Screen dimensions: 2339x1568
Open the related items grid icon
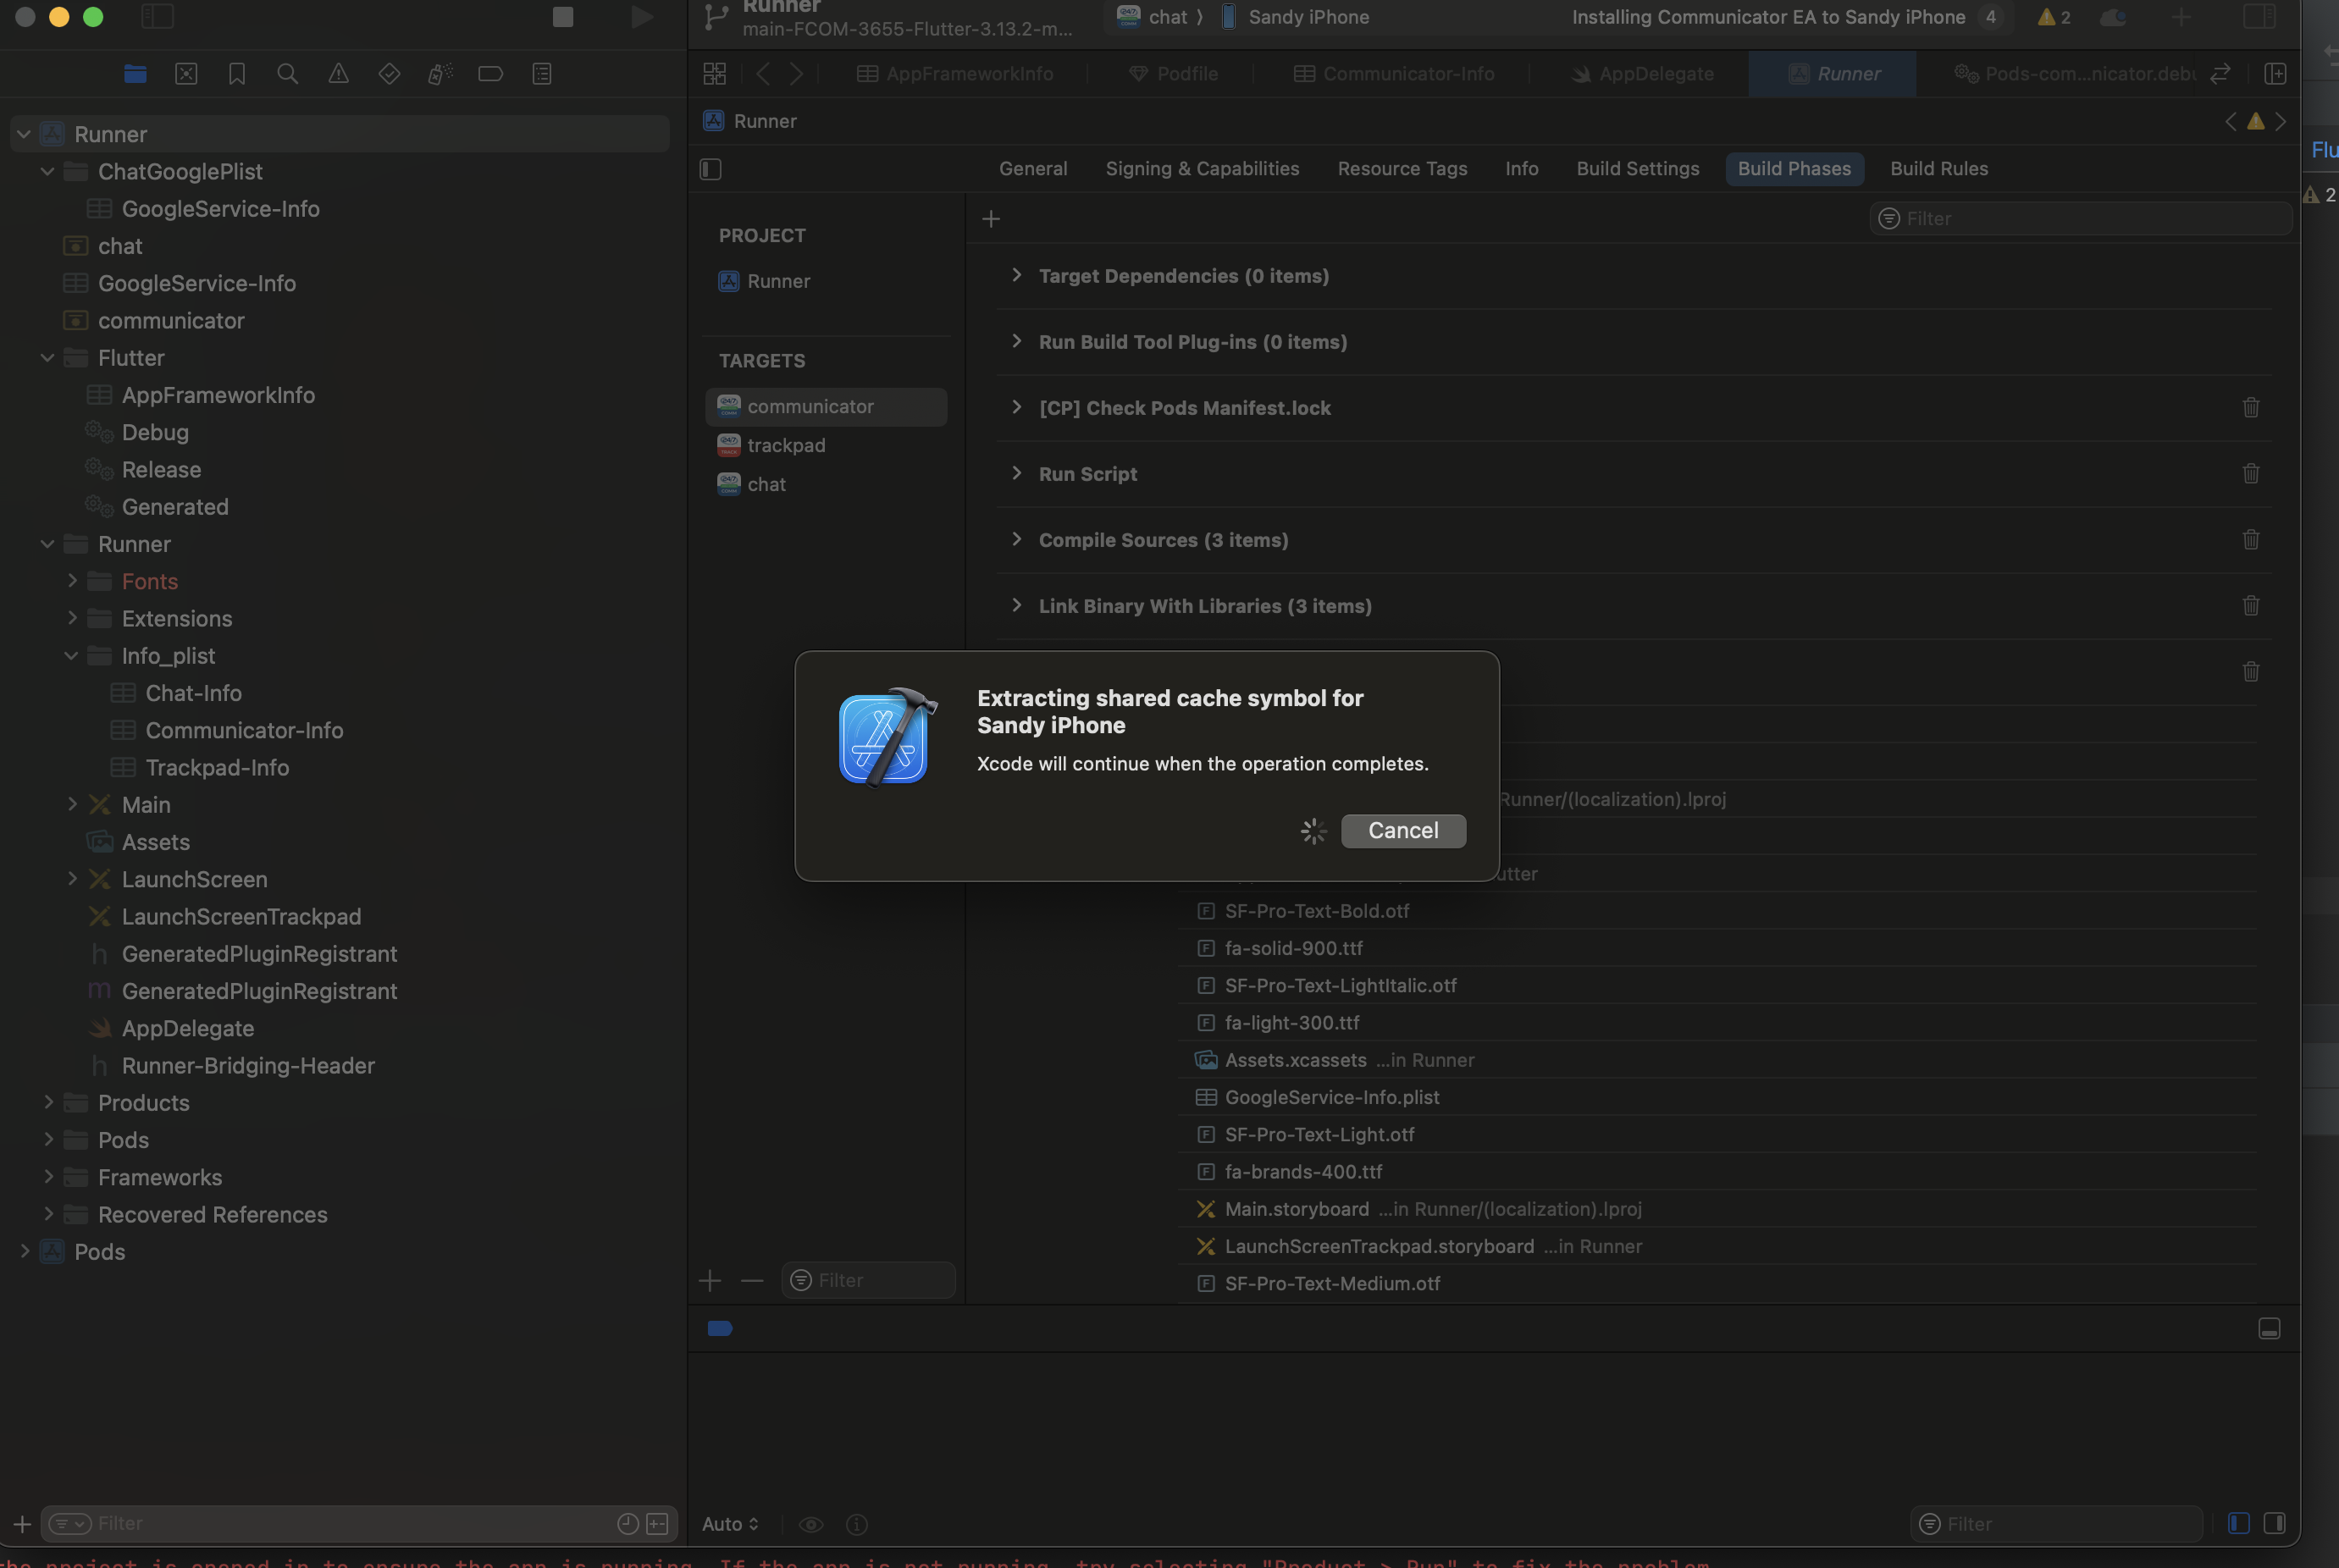[x=715, y=74]
